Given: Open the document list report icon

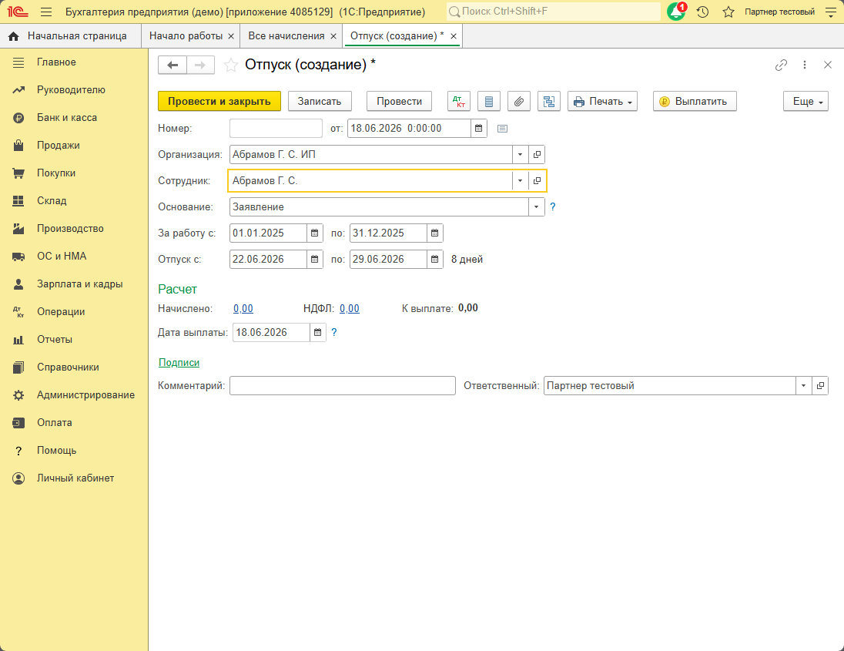Looking at the screenshot, I should (489, 101).
